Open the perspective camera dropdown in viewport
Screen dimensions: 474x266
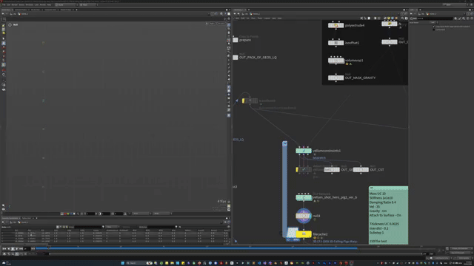click(213, 24)
